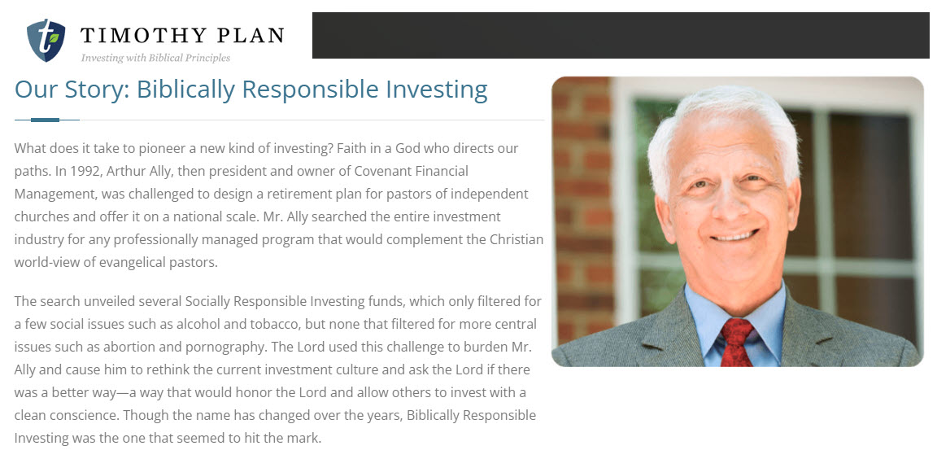
Task: Click the green leaf inside the shield logo
Action: (54, 38)
